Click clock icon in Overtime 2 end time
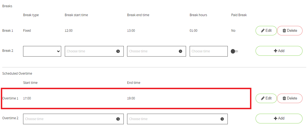This screenshot has width=307, height=129. click(x=222, y=119)
